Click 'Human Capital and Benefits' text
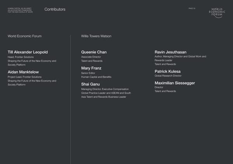Image resolution: width=233 pixels, height=164 pixels. point(96,77)
